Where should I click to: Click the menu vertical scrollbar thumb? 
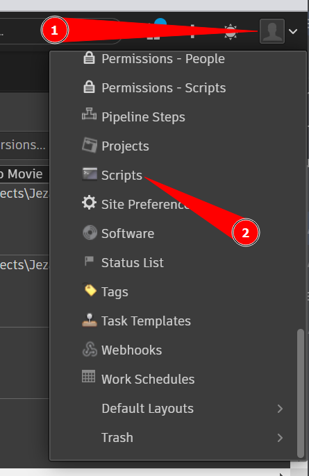(301, 393)
